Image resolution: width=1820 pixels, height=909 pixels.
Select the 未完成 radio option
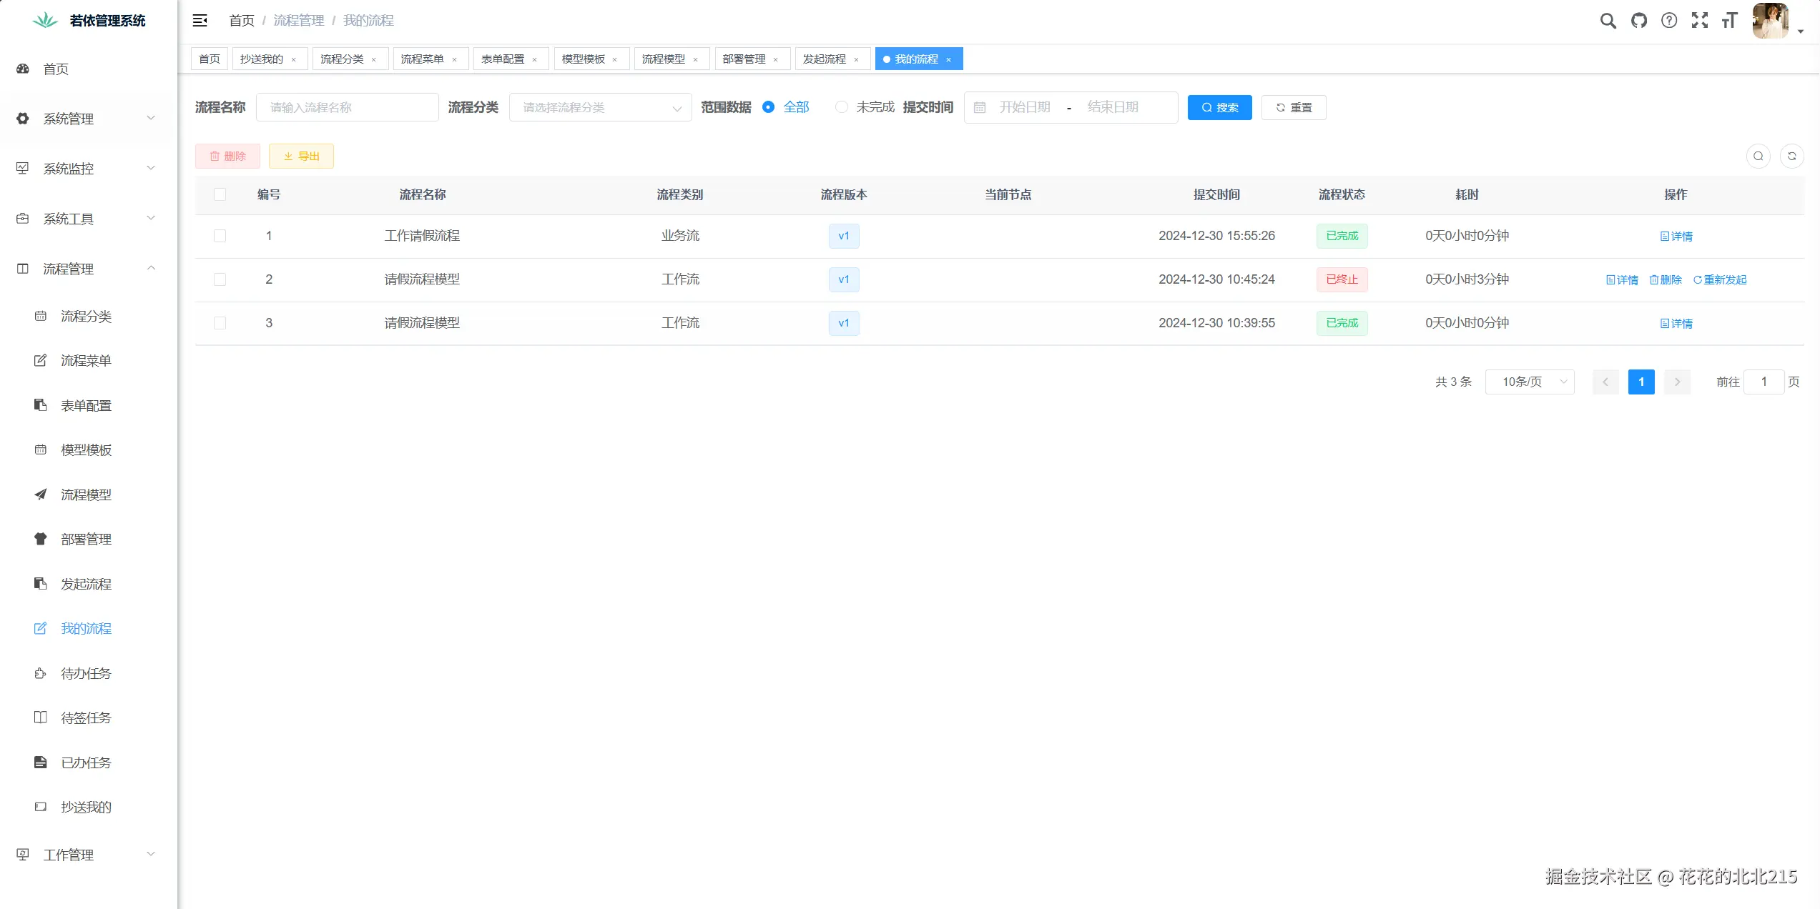click(842, 107)
